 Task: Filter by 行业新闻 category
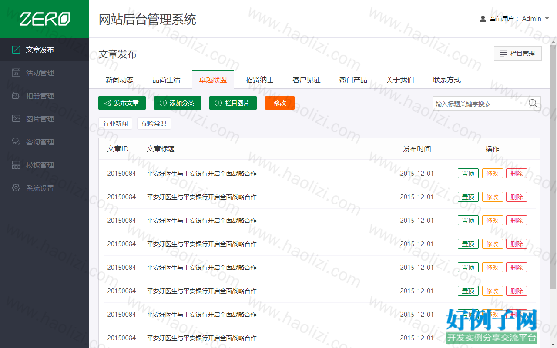115,124
